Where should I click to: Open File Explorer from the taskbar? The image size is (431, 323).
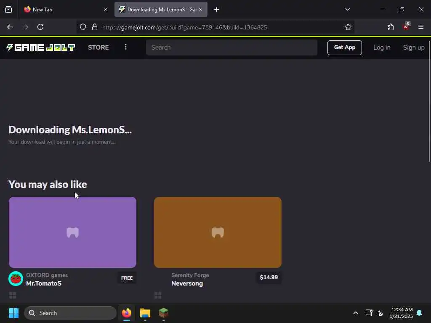click(x=145, y=313)
